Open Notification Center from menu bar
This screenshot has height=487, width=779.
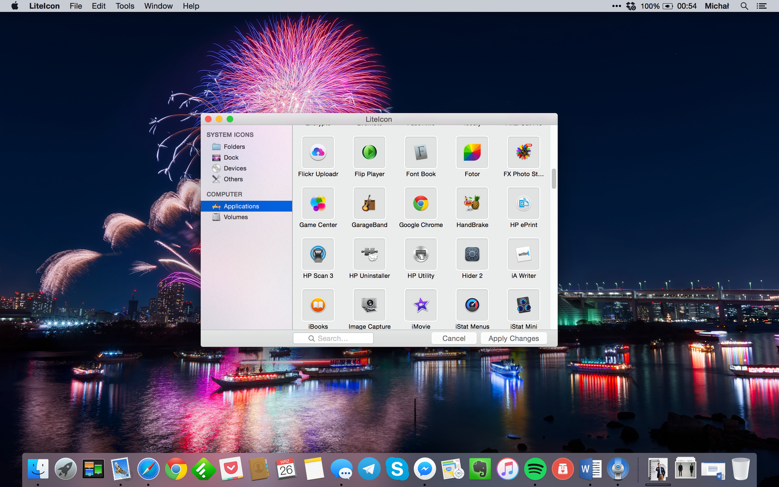tap(762, 6)
